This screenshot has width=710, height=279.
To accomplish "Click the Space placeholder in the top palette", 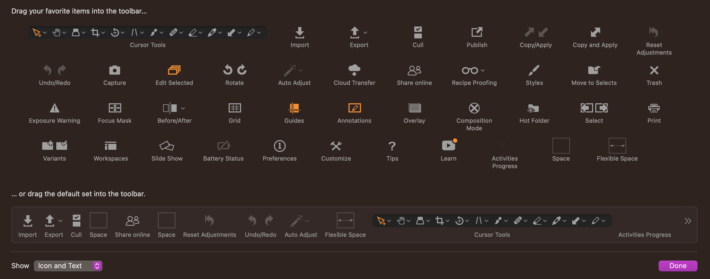I will (x=561, y=146).
